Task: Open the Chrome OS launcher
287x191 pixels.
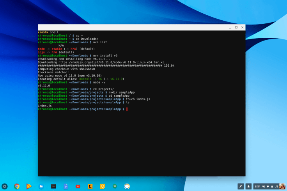Action: 5,186
